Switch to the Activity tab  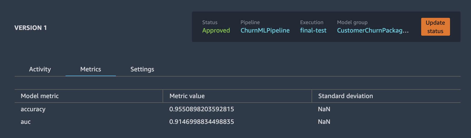point(40,69)
